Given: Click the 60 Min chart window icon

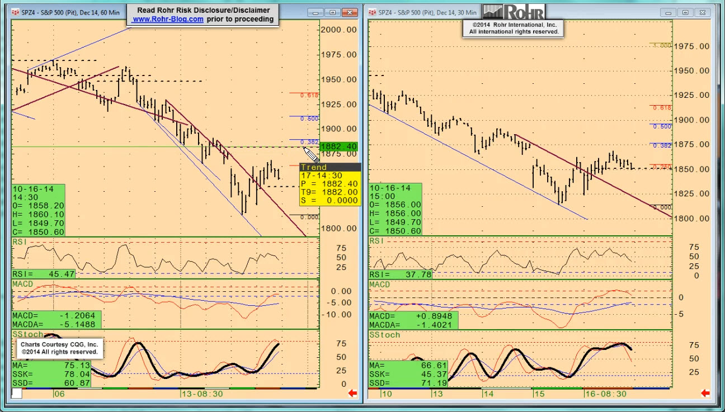Looking at the screenshot, I should tap(15, 12).
